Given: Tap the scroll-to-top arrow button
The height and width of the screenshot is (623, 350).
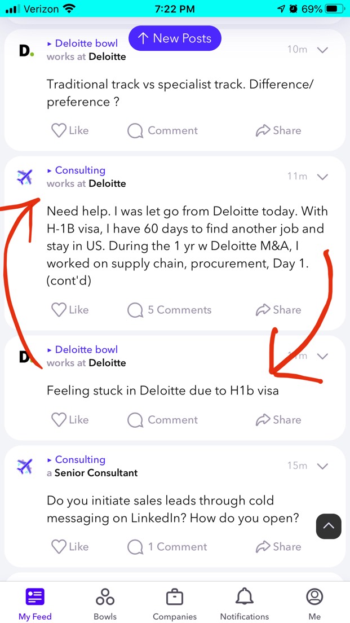Looking at the screenshot, I should [329, 526].
